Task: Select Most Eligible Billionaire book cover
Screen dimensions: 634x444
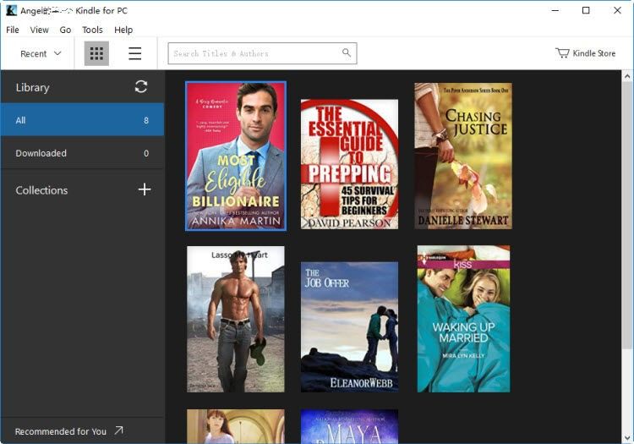Action: coord(236,156)
